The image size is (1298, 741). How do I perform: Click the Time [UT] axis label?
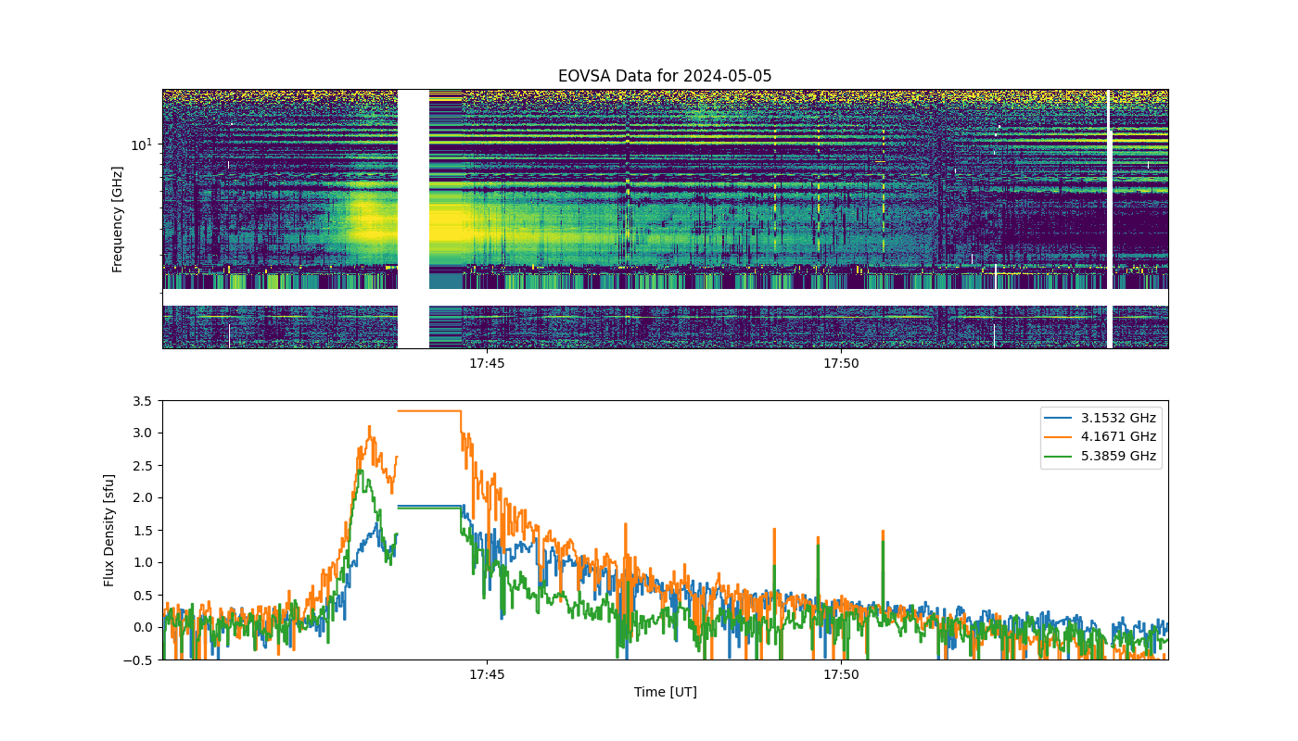click(665, 692)
